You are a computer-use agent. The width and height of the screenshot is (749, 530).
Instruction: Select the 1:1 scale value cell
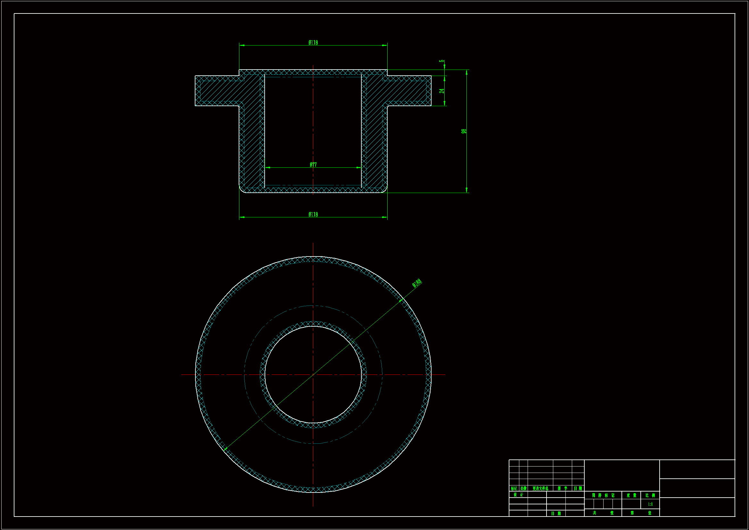(x=650, y=504)
